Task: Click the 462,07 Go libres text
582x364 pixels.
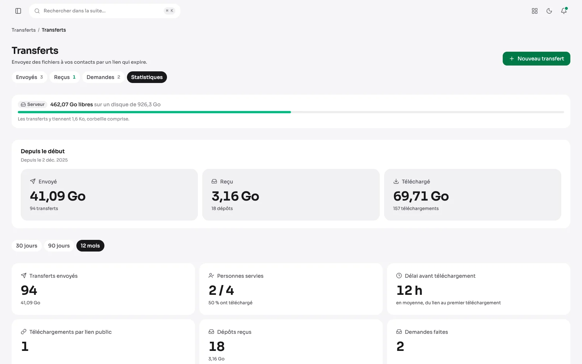Action: (71, 104)
